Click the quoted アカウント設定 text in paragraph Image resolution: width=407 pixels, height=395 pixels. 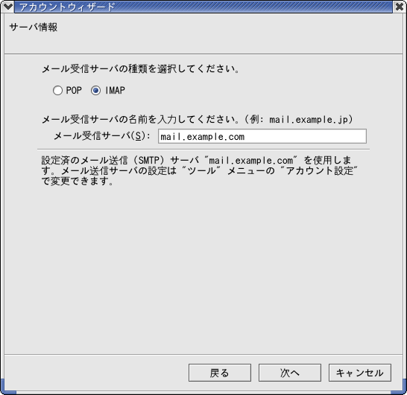322,170
